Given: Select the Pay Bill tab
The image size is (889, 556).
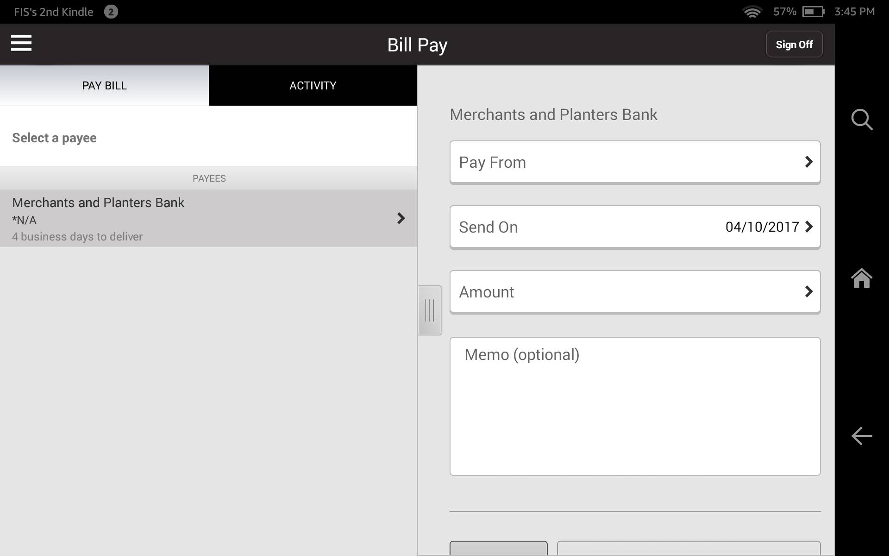Looking at the screenshot, I should [104, 86].
